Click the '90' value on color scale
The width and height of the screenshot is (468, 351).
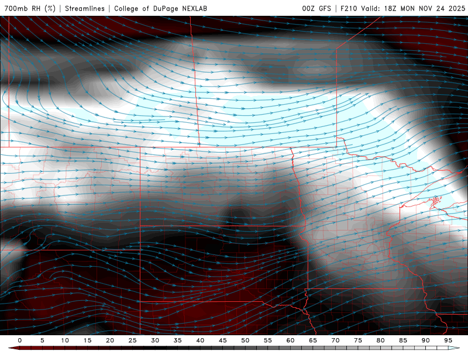tap(426, 340)
